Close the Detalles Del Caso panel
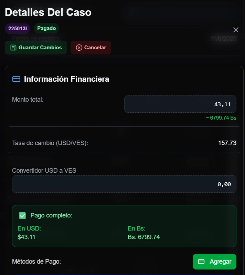The height and width of the screenshot is (275, 245). click(x=236, y=30)
